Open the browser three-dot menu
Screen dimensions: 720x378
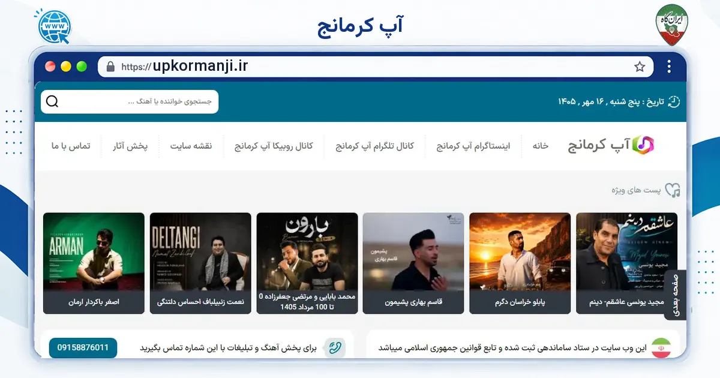pos(669,67)
